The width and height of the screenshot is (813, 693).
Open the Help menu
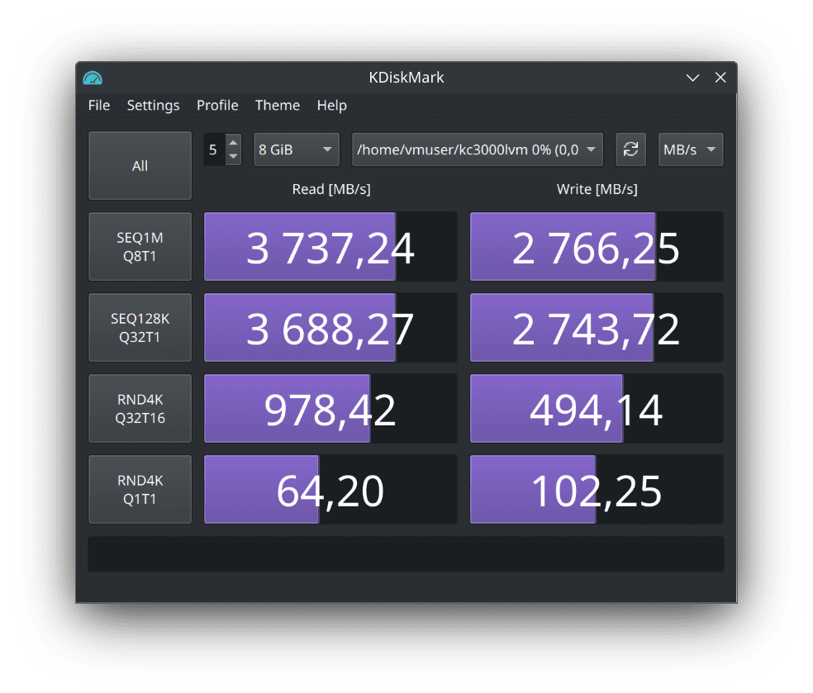coord(332,105)
